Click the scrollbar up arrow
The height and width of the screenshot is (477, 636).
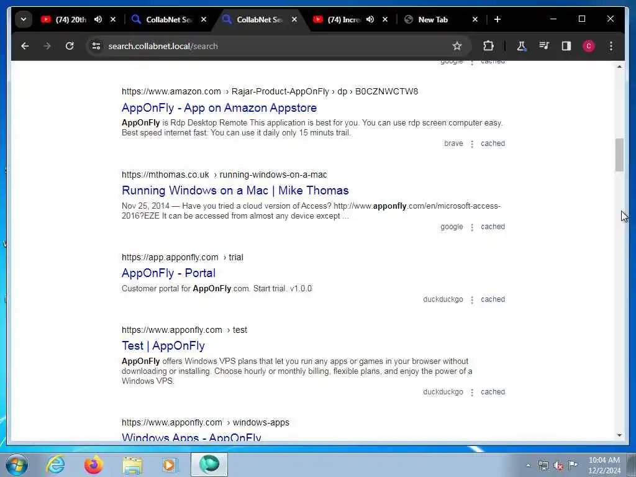[x=619, y=66]
